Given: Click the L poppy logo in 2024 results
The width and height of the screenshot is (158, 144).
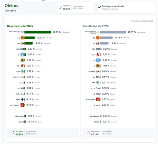Looking at the screenshot, I should click(x=98, y=66).
